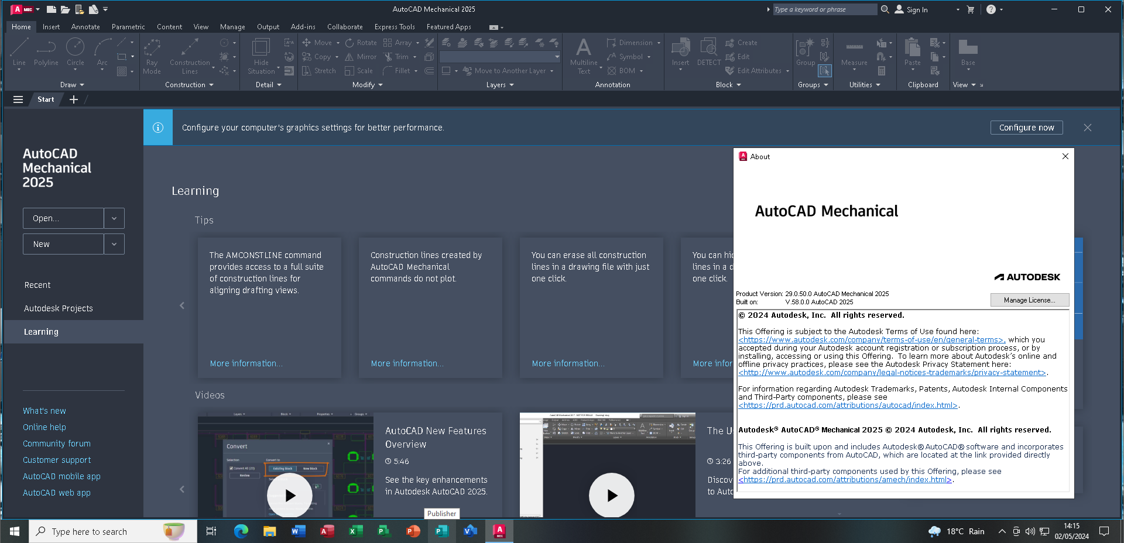
Task: Select the Rotate tool
Action: click(x=361, y=43)
